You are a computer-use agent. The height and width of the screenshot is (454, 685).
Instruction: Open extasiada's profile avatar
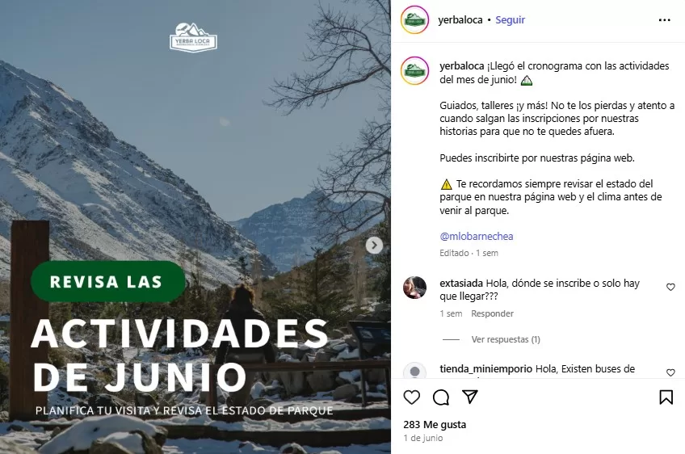click(x=414, y=288)
